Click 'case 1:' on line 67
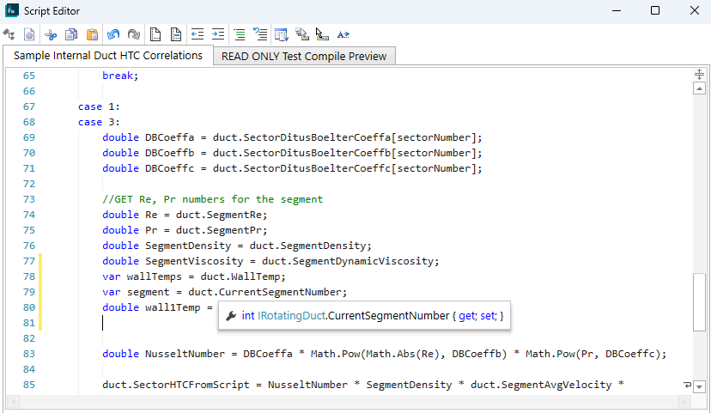Screen dimensions: 711x413 point(99,106)
